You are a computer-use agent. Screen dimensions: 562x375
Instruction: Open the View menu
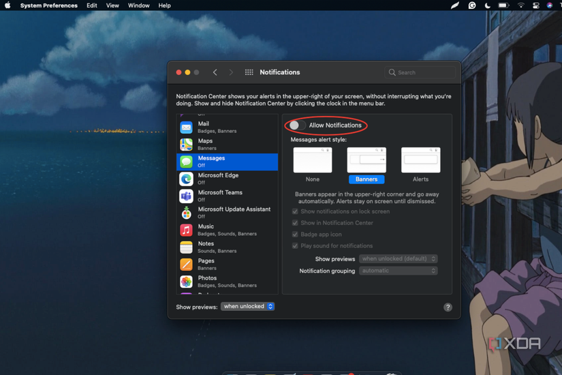point(112,5)
